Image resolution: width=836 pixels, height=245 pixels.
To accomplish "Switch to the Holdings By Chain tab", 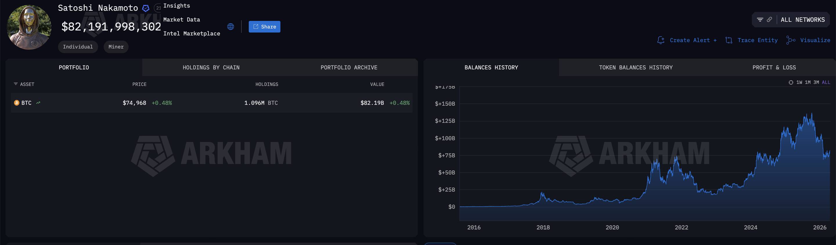I will [211, 68].
